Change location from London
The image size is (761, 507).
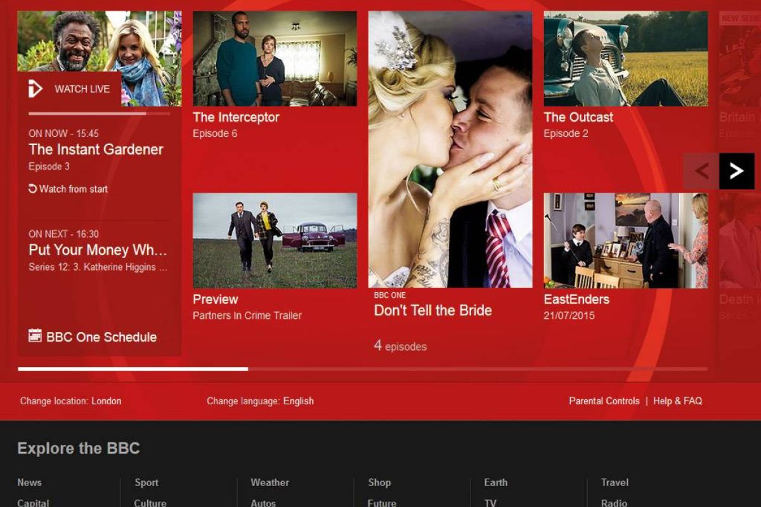coord(106,401)
